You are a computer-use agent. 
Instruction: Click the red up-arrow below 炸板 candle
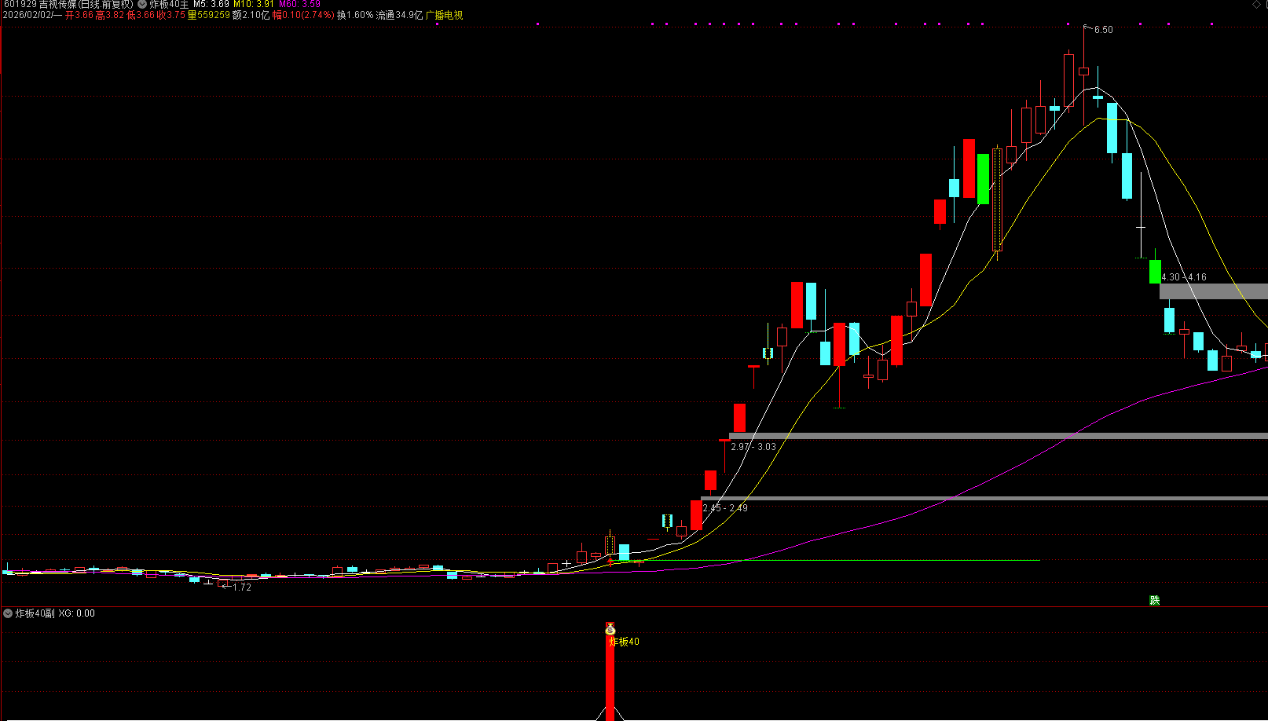pyautogui.click(x=610, y=562)
